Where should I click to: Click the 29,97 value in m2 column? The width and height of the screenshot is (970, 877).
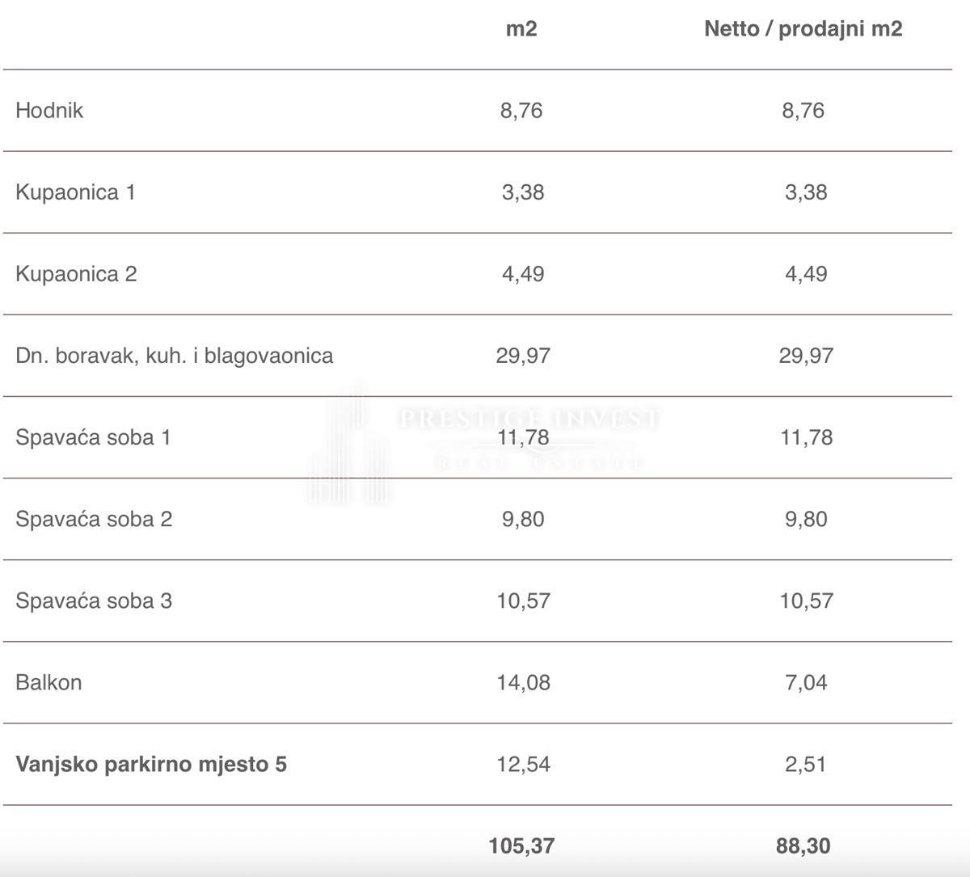[x=523, y=356]
